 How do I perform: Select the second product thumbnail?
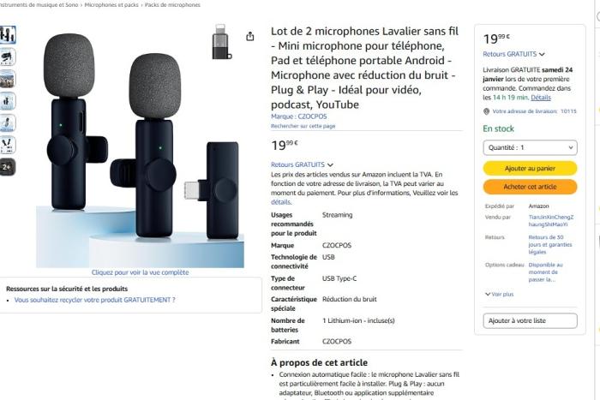pyautogui.click(x=7, y=57)
